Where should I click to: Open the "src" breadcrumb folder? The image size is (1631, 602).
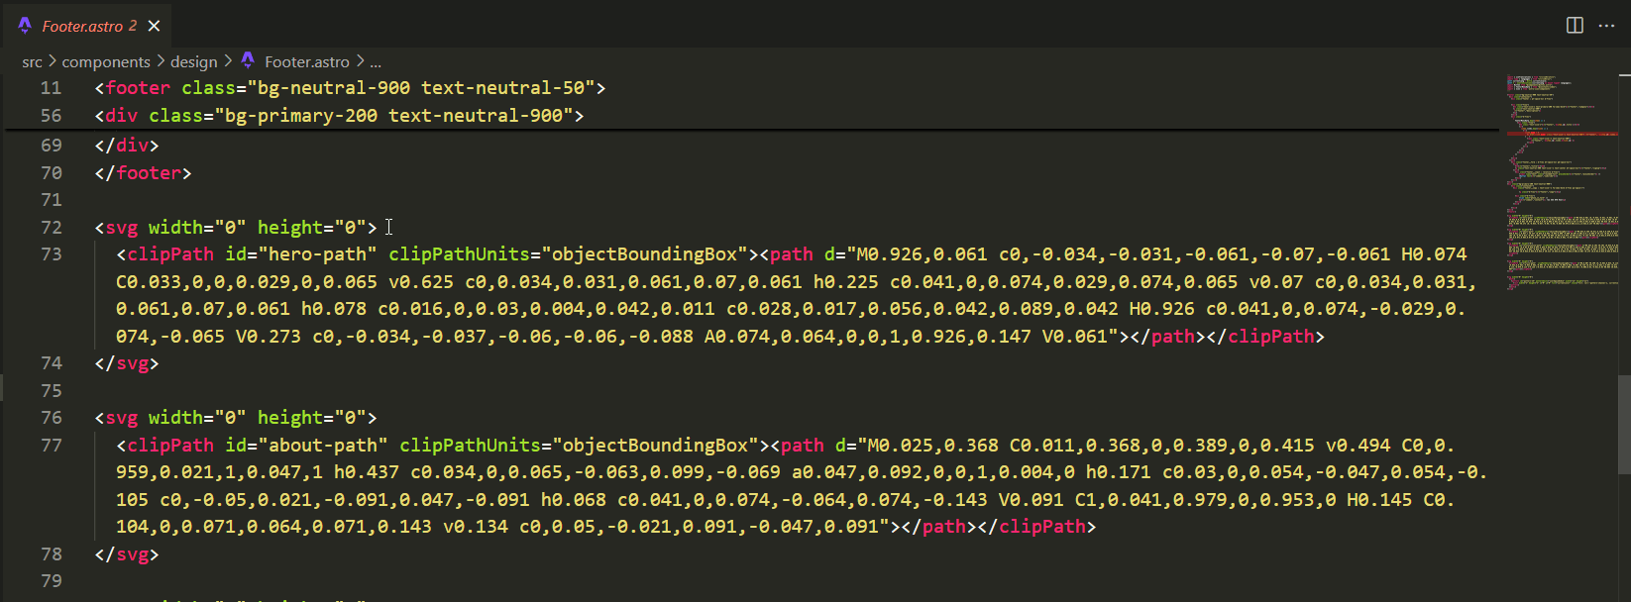click(32, 62)
